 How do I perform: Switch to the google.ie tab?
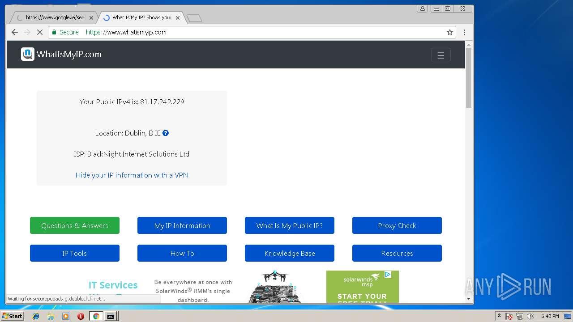53,18
